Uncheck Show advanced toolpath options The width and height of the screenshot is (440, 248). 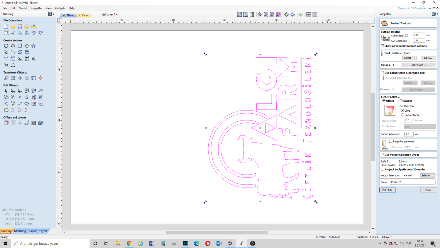pos(383,46)
